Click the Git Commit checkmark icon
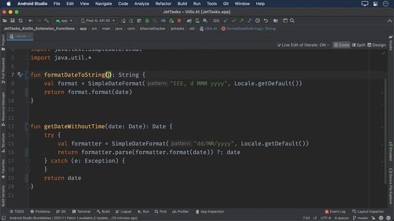This screenshot has width=394, height=221. (x=234, y=21)
